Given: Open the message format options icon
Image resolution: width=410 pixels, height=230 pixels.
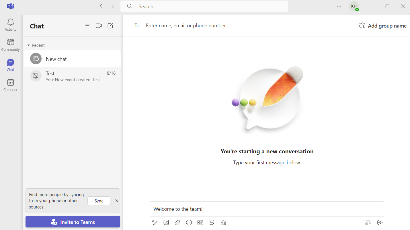Looking at the screenshot, I should (155, 223).
